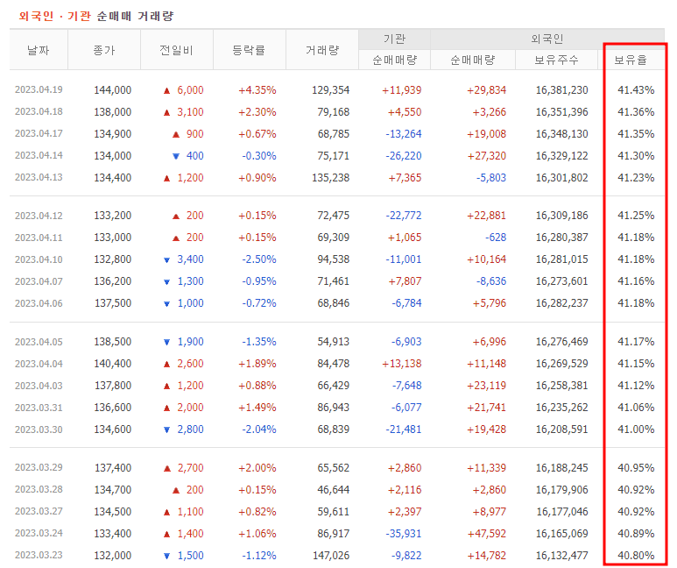The width and height of the screenshot is (677, 568).
Task: Click the 외국인 group header
Action: [x=547, y=39]
